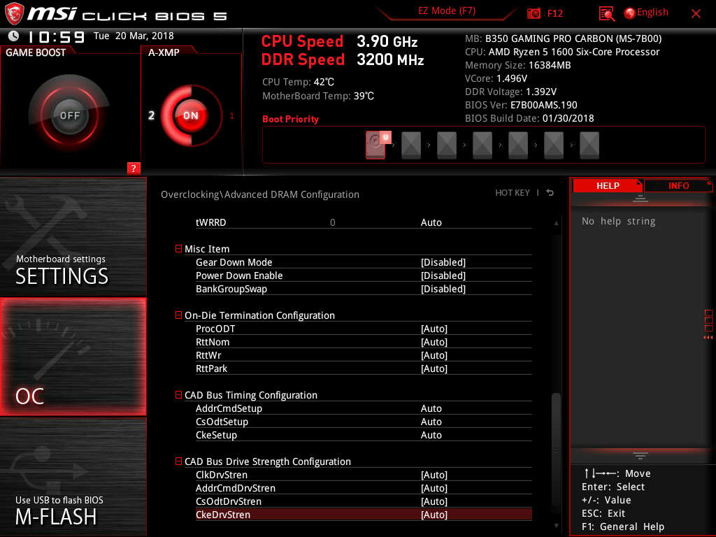
Task: Select A-XMP profile 1
Action: [x=231, y=116]
